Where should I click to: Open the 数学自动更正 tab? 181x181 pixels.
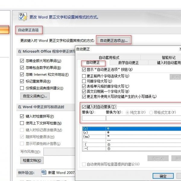[128, 63]
